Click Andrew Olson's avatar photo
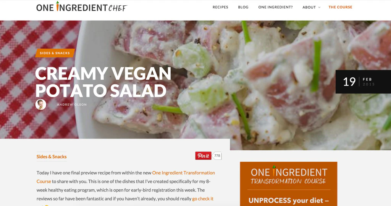 pyautogui.click(x=40, y=105)
